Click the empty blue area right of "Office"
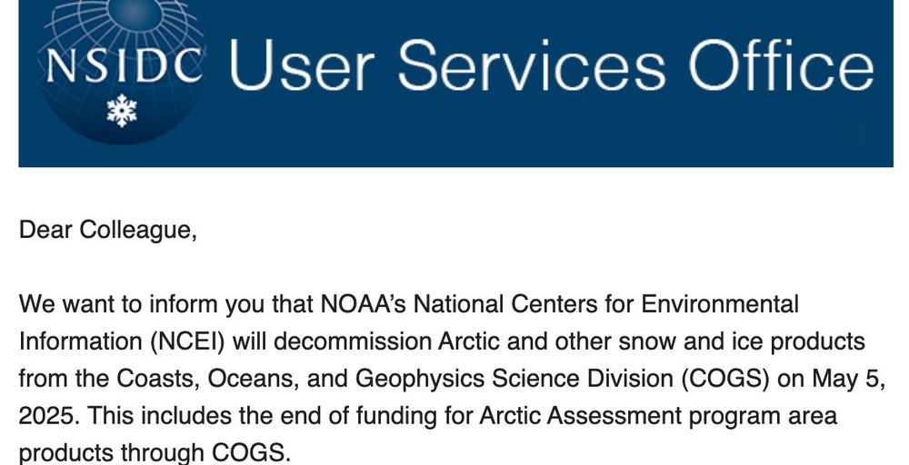Viewport: 909px width, 465px height. (884, 65)
